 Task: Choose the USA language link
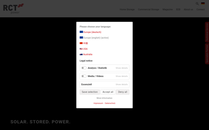[85, 49]
